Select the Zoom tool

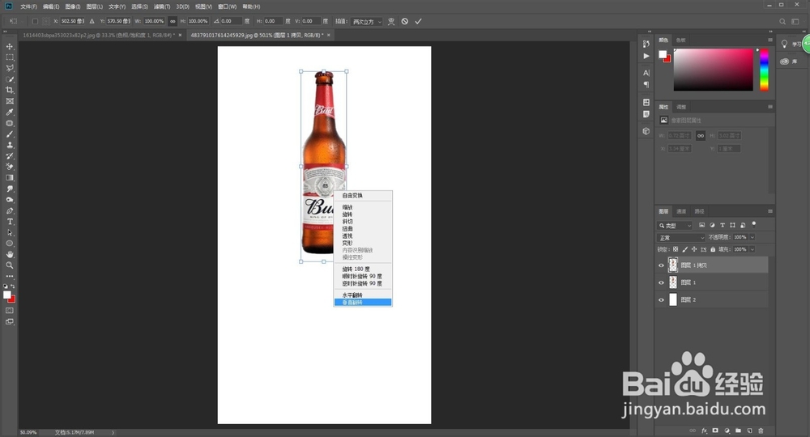(x=9, y=265)
